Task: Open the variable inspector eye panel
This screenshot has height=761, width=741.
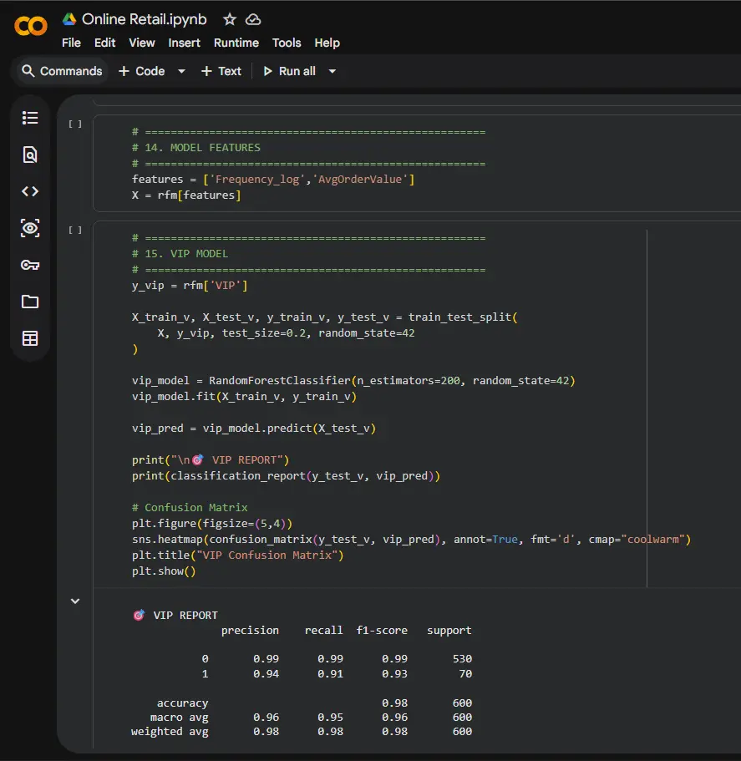Action: click(x=30, y=228)
